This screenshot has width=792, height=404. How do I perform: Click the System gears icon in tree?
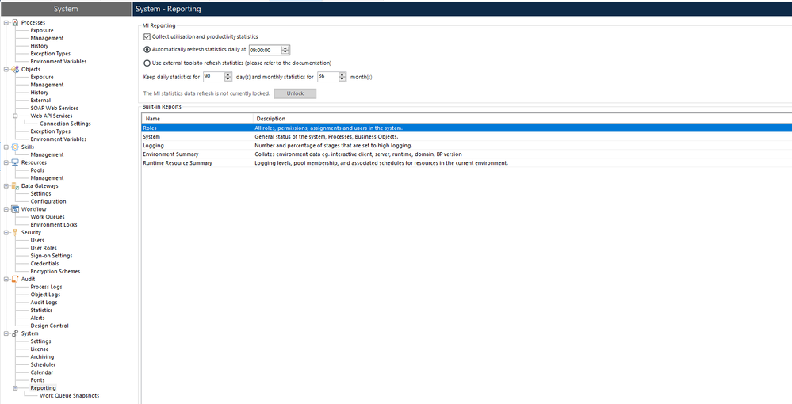(x=15, y=333)
